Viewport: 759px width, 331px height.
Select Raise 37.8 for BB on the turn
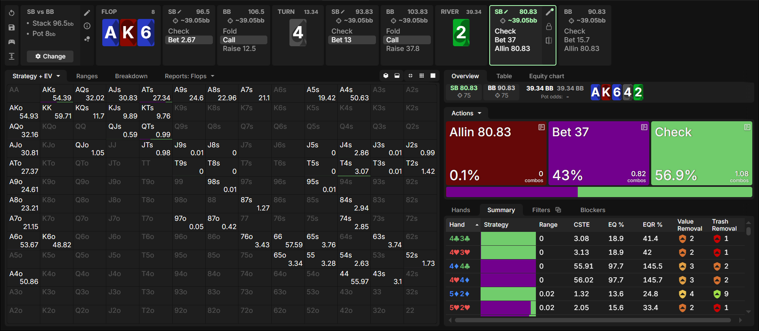click(x=403, y=49)
